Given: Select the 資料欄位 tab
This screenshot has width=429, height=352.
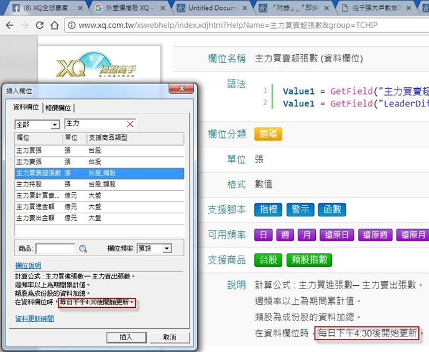Looking at the screenshot, I should click(x=26, y=108).
